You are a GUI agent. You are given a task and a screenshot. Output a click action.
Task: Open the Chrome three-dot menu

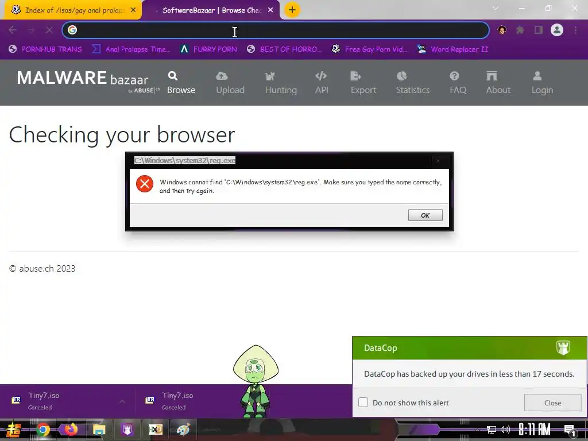(x=575, y=30)
